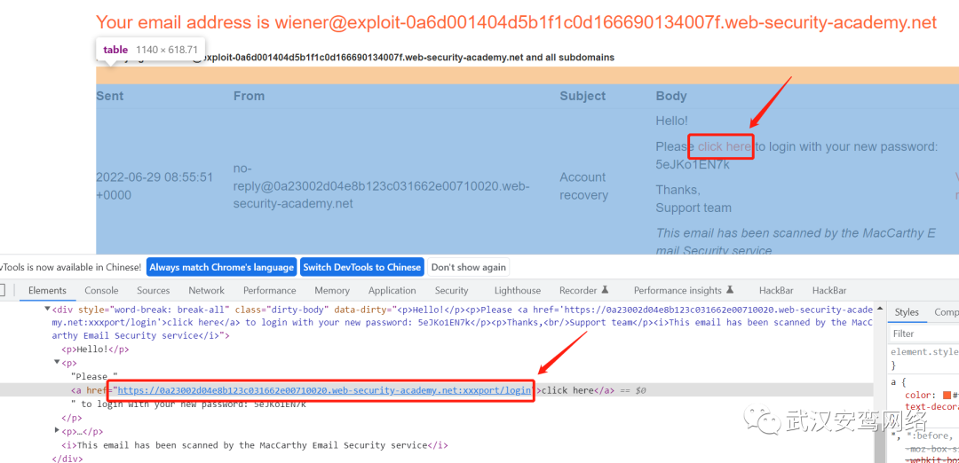Select the closing </div> node
The height and width of the screenshot is (463, 959).
tap(67, 458)
